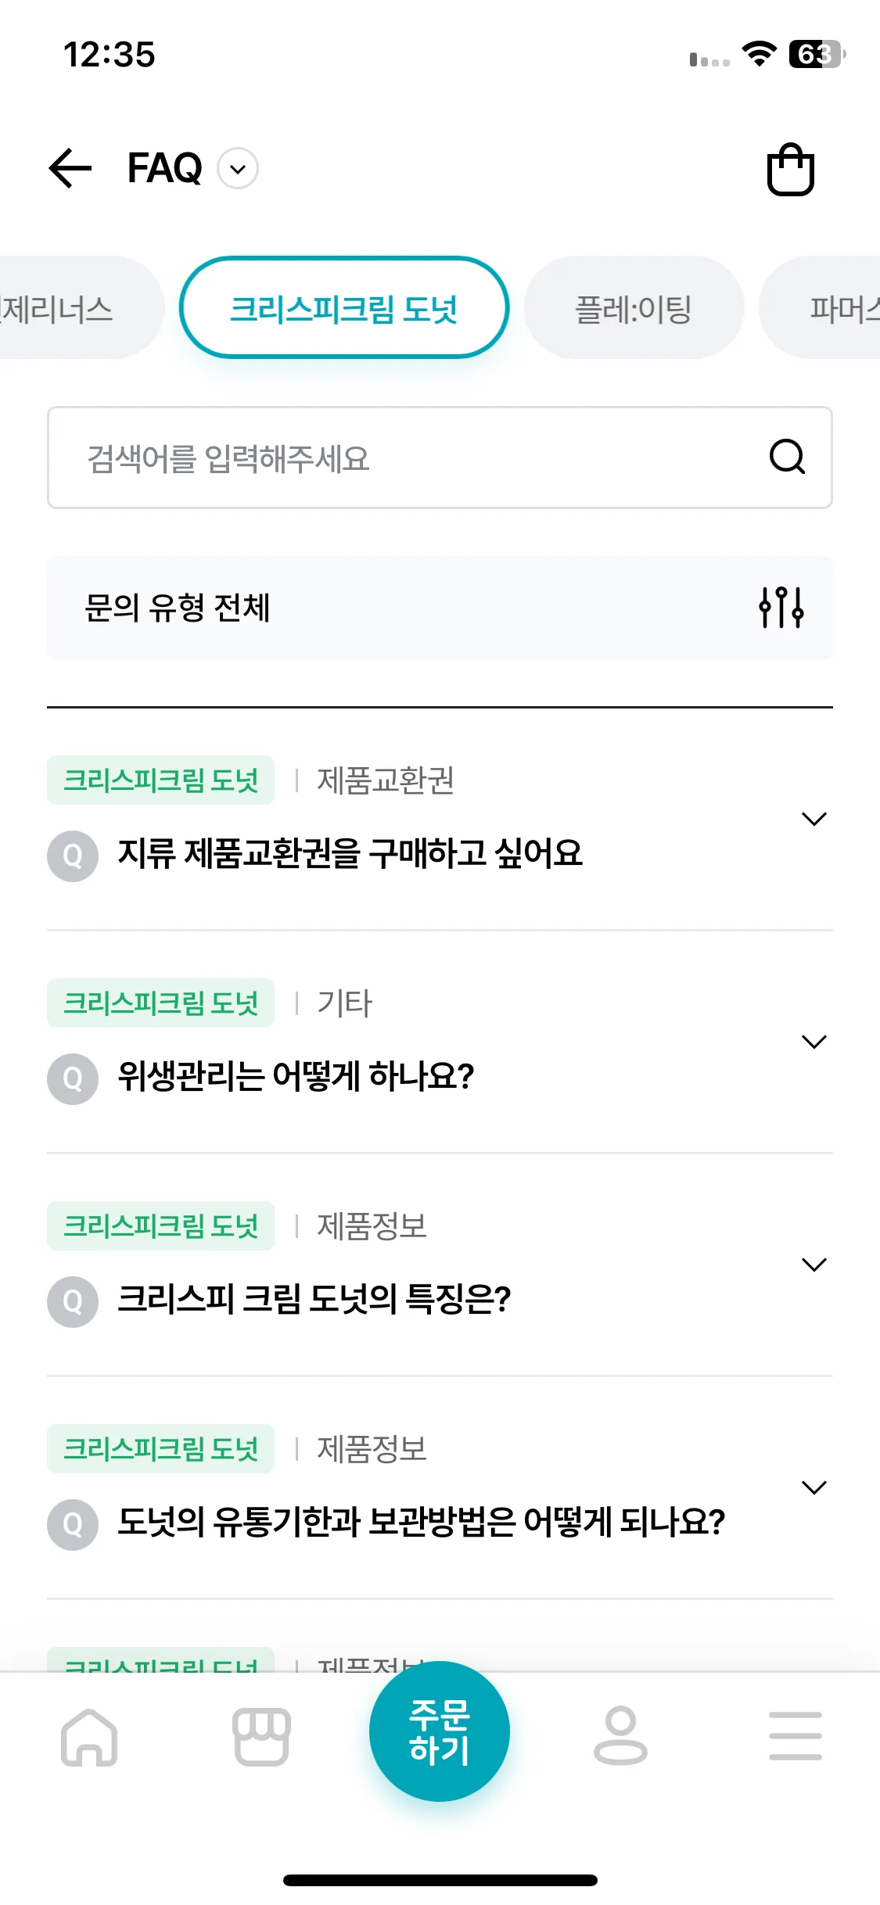Open the inquiry type filter sliders icon
The width and height of the screenshot is (880, 1905).
[781, 608]
